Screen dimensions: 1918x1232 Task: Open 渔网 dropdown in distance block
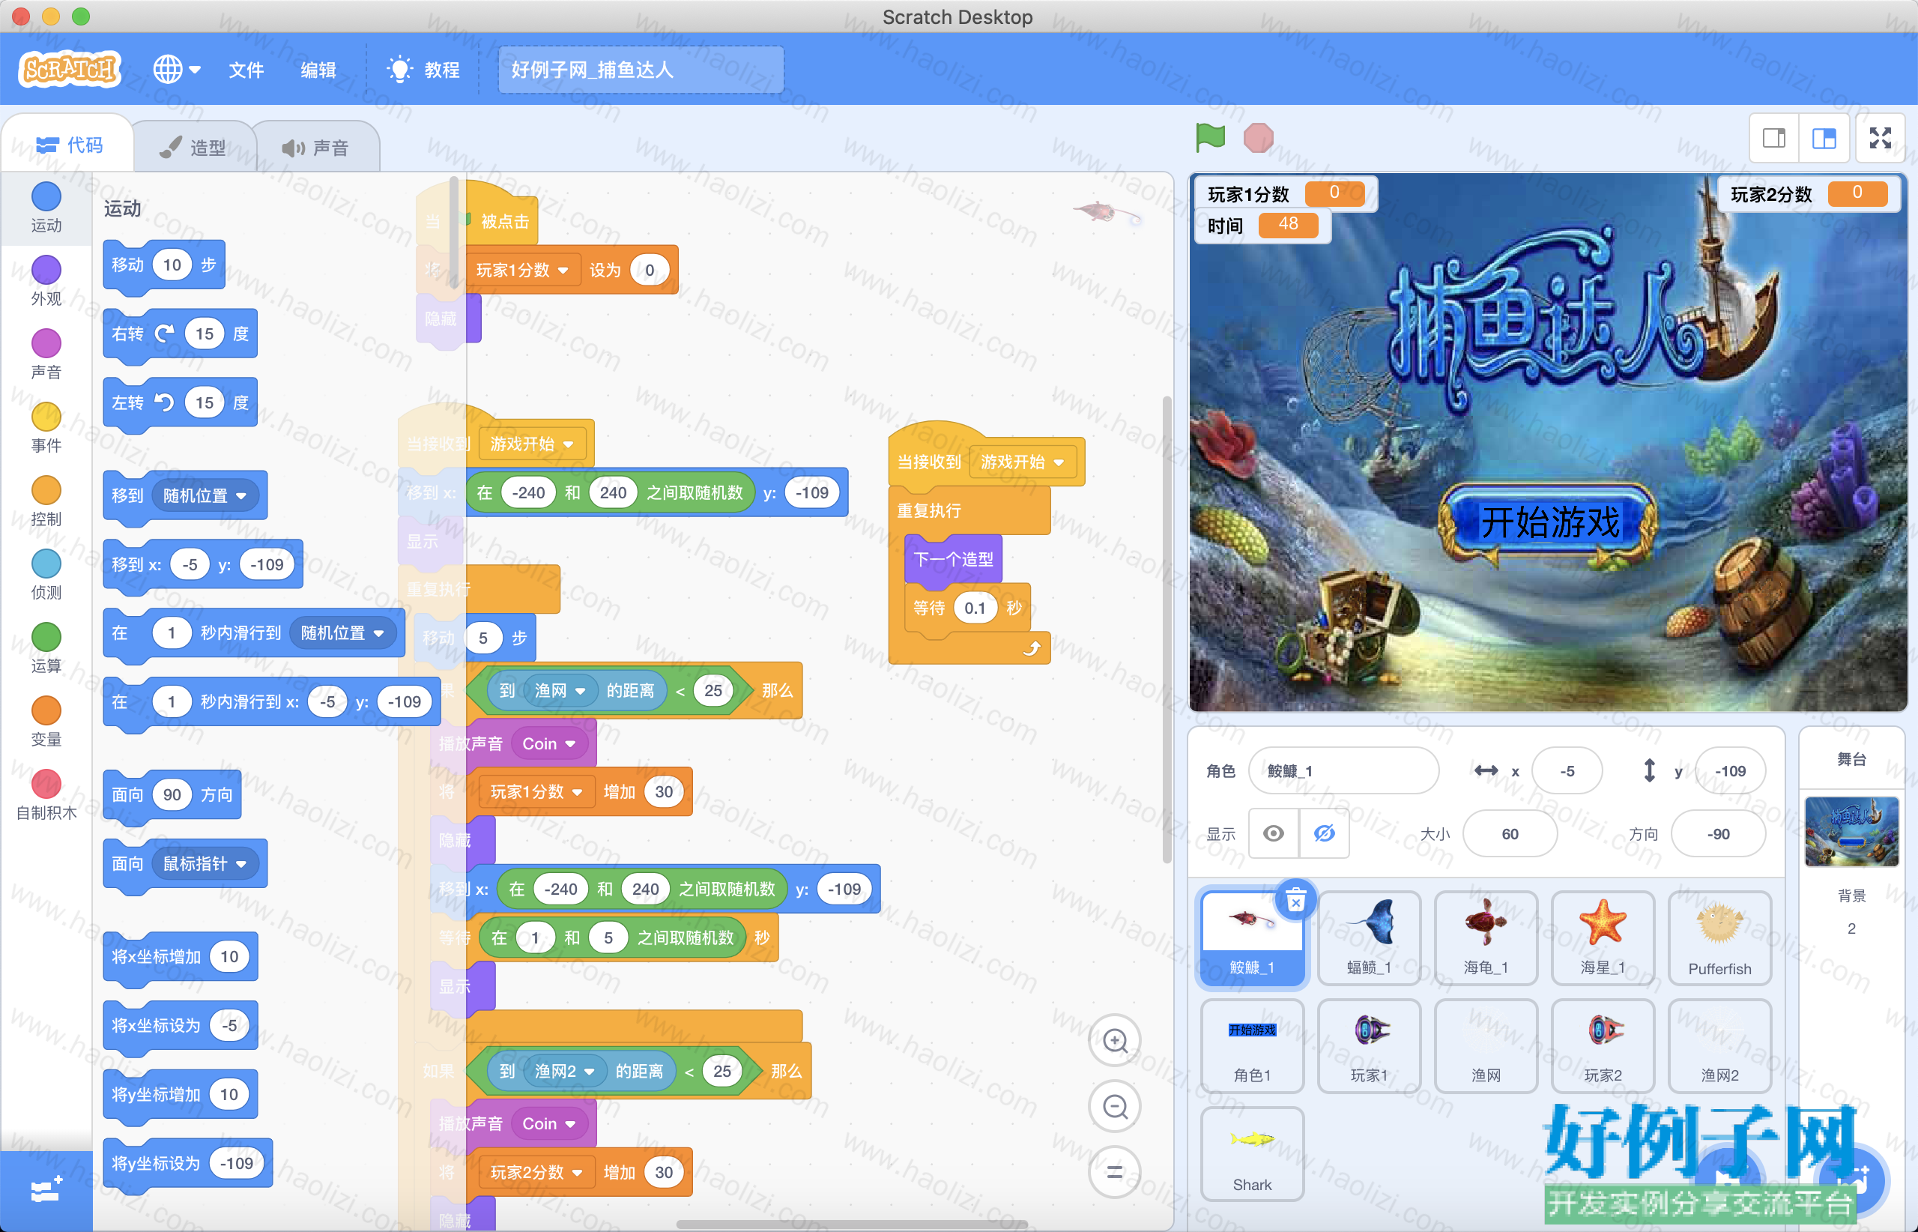(x=560, y=690)
